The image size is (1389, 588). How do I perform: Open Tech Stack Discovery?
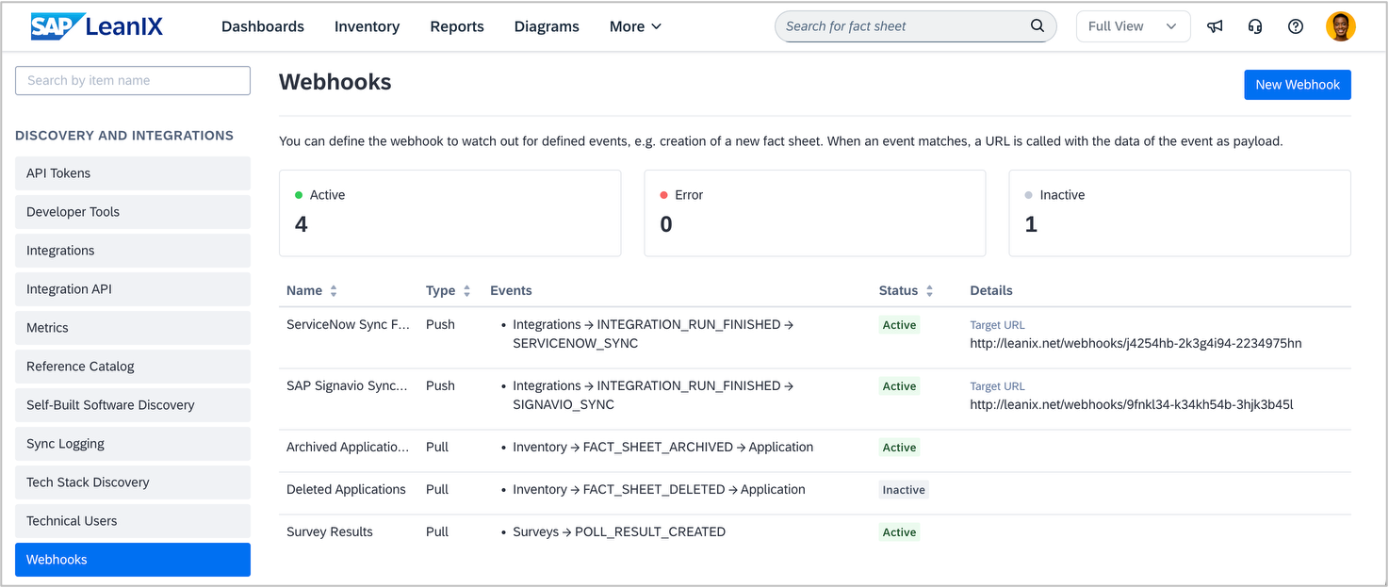[x=133, y=482]
